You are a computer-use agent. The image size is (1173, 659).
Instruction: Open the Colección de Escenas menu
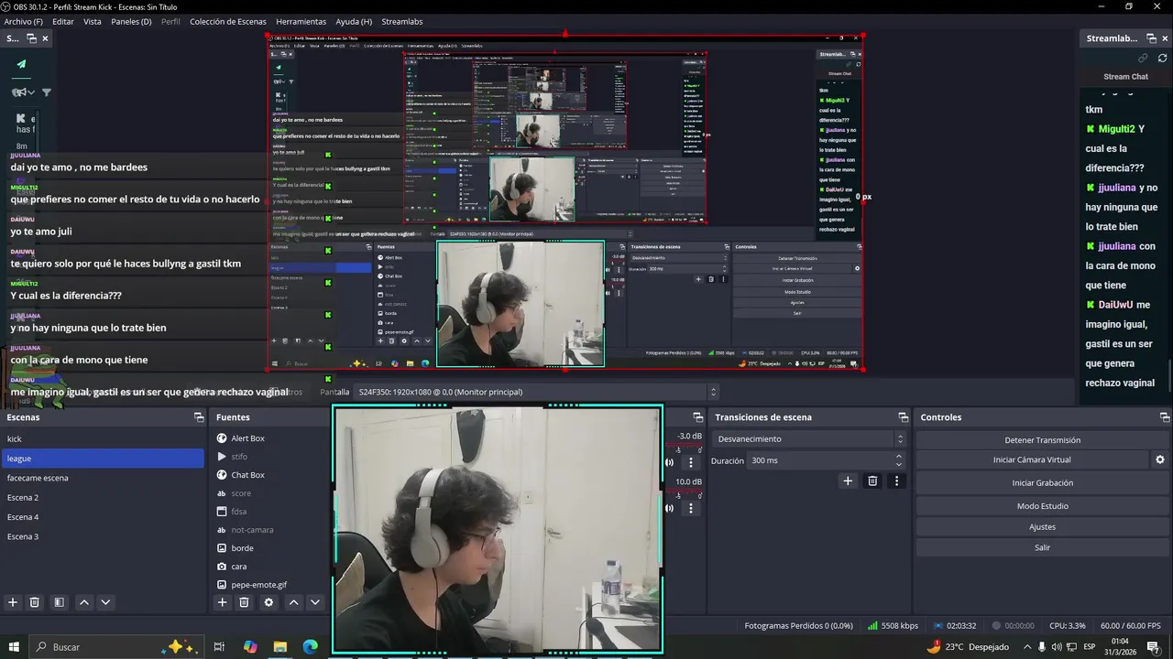click(x=228, y=21)
